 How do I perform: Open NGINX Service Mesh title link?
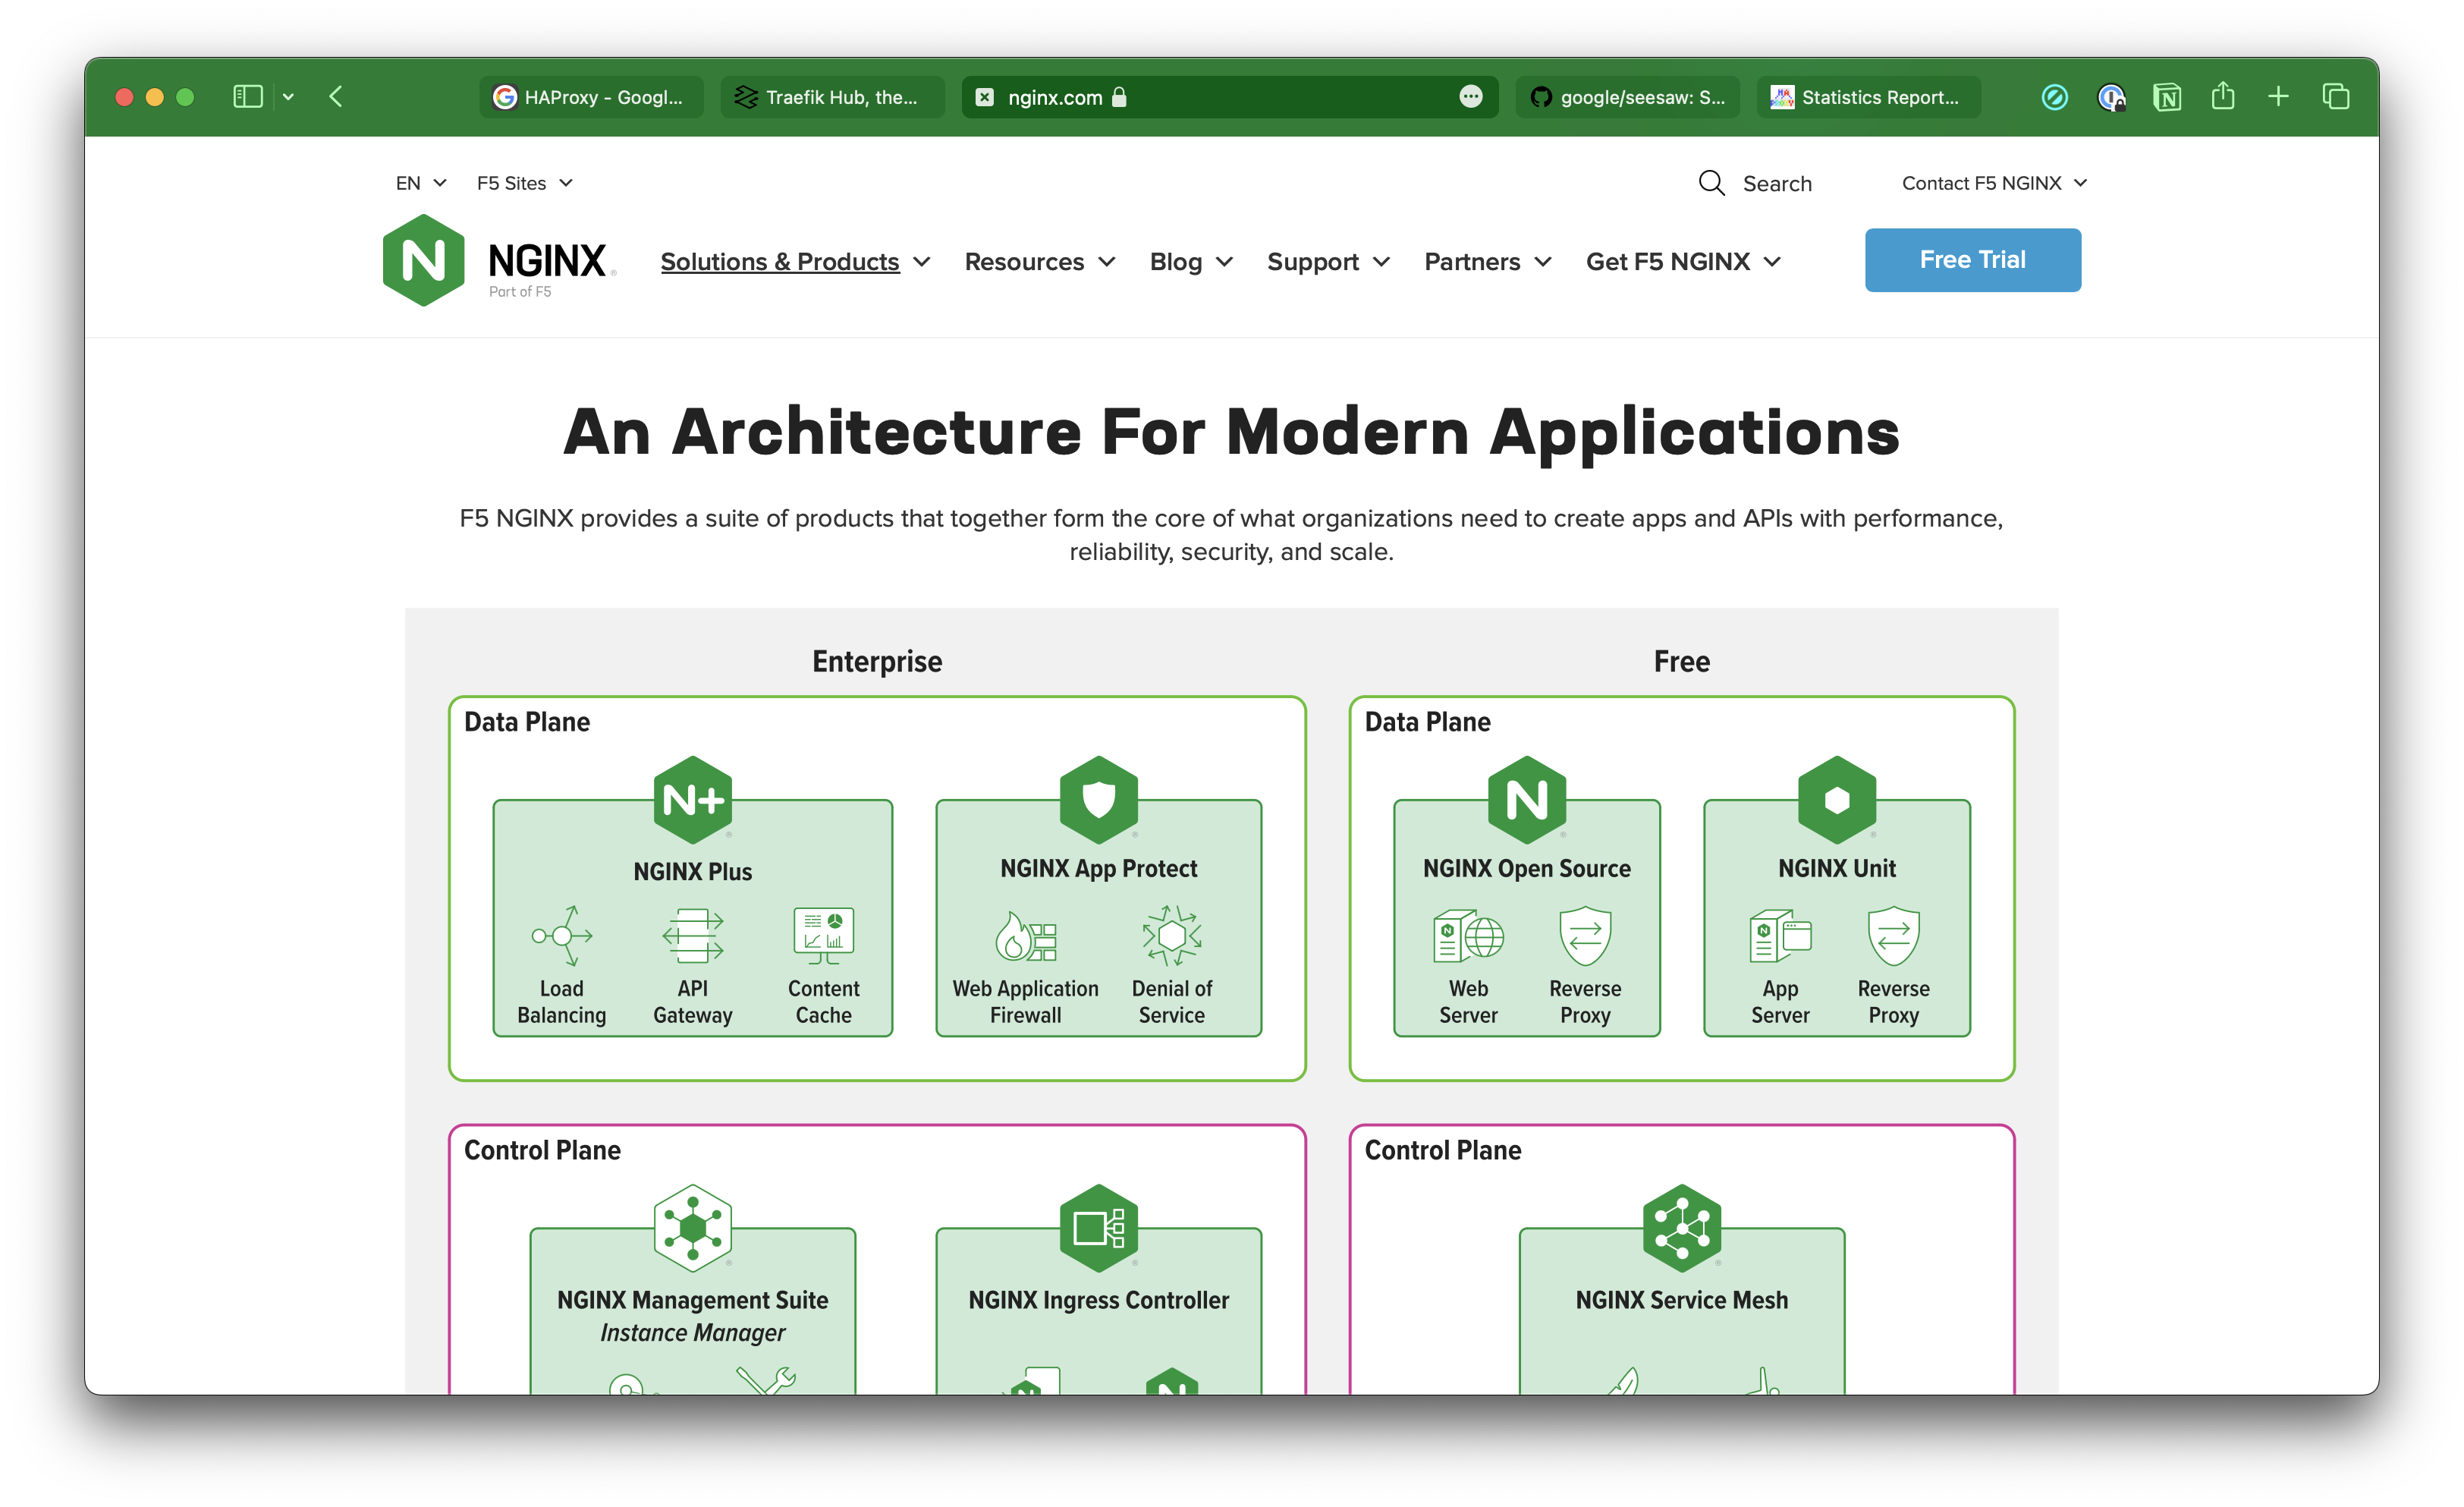[1682, 1300]
